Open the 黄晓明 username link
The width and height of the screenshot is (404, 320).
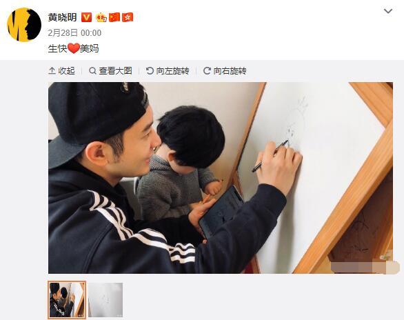point(62,17)
